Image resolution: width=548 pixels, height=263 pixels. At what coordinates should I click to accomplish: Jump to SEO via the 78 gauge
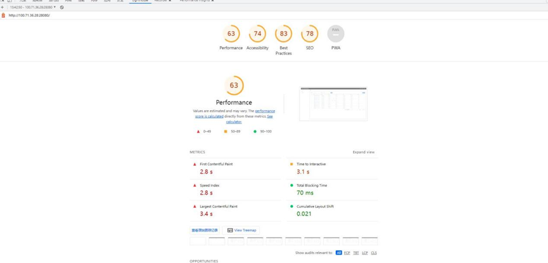point(310,34)
